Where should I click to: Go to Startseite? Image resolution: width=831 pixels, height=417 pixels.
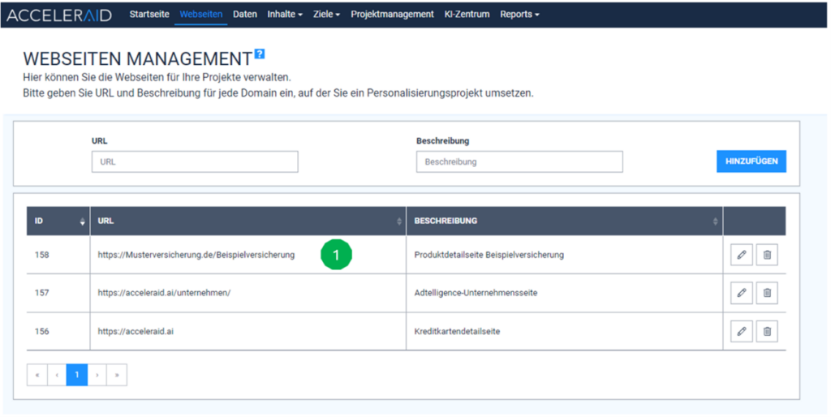[x=149, y=15]
